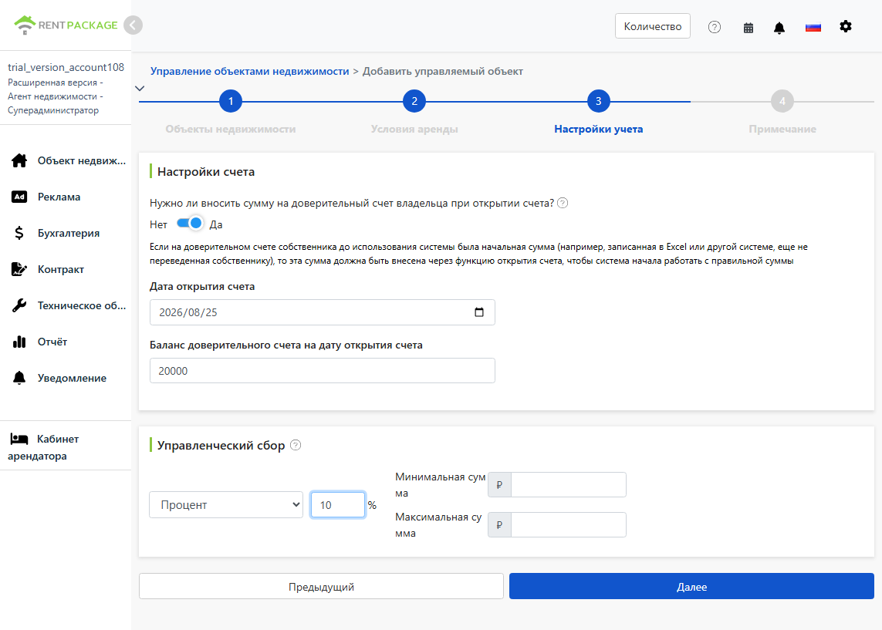Click the Предыдущий button
This screenshot has height=630, width=882.
click(321, 587)
